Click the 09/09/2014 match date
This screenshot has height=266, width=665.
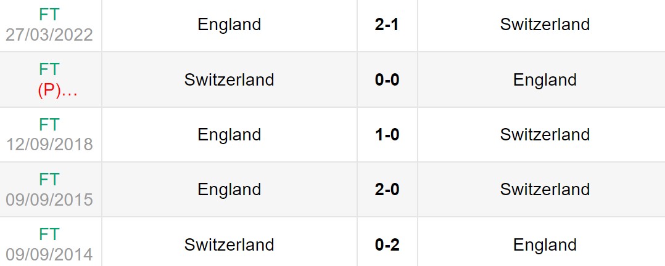(x=49, y=254)
